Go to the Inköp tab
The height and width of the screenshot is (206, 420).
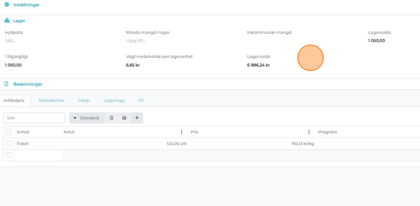84,101
